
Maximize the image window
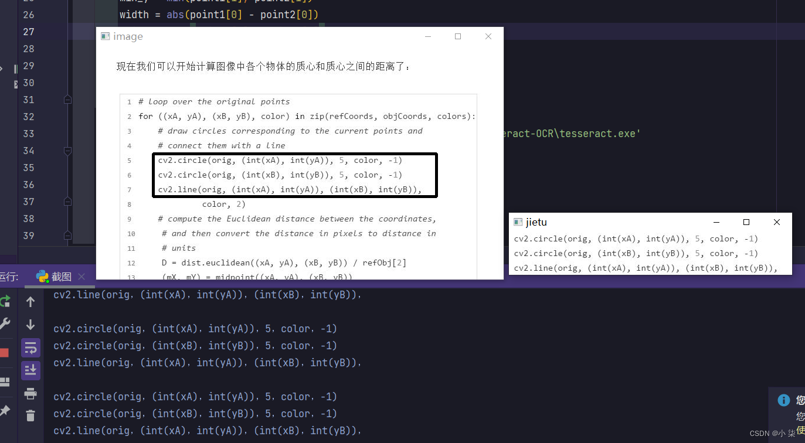click(458, 36)
